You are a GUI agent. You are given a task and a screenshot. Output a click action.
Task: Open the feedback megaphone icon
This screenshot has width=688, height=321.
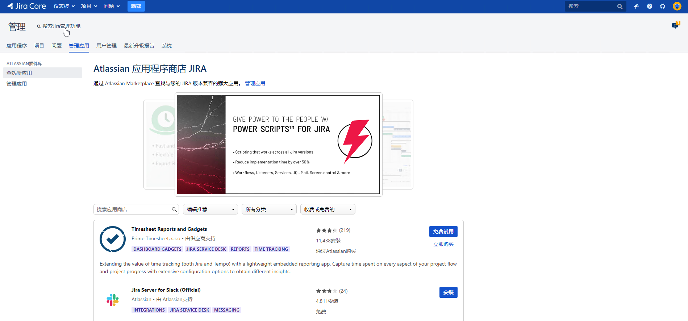point(637,6)
